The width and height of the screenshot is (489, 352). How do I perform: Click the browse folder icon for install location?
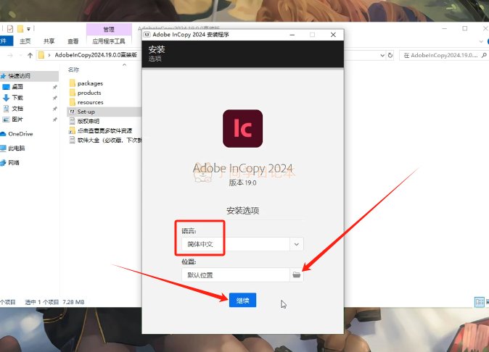click(x=296, y=275)
